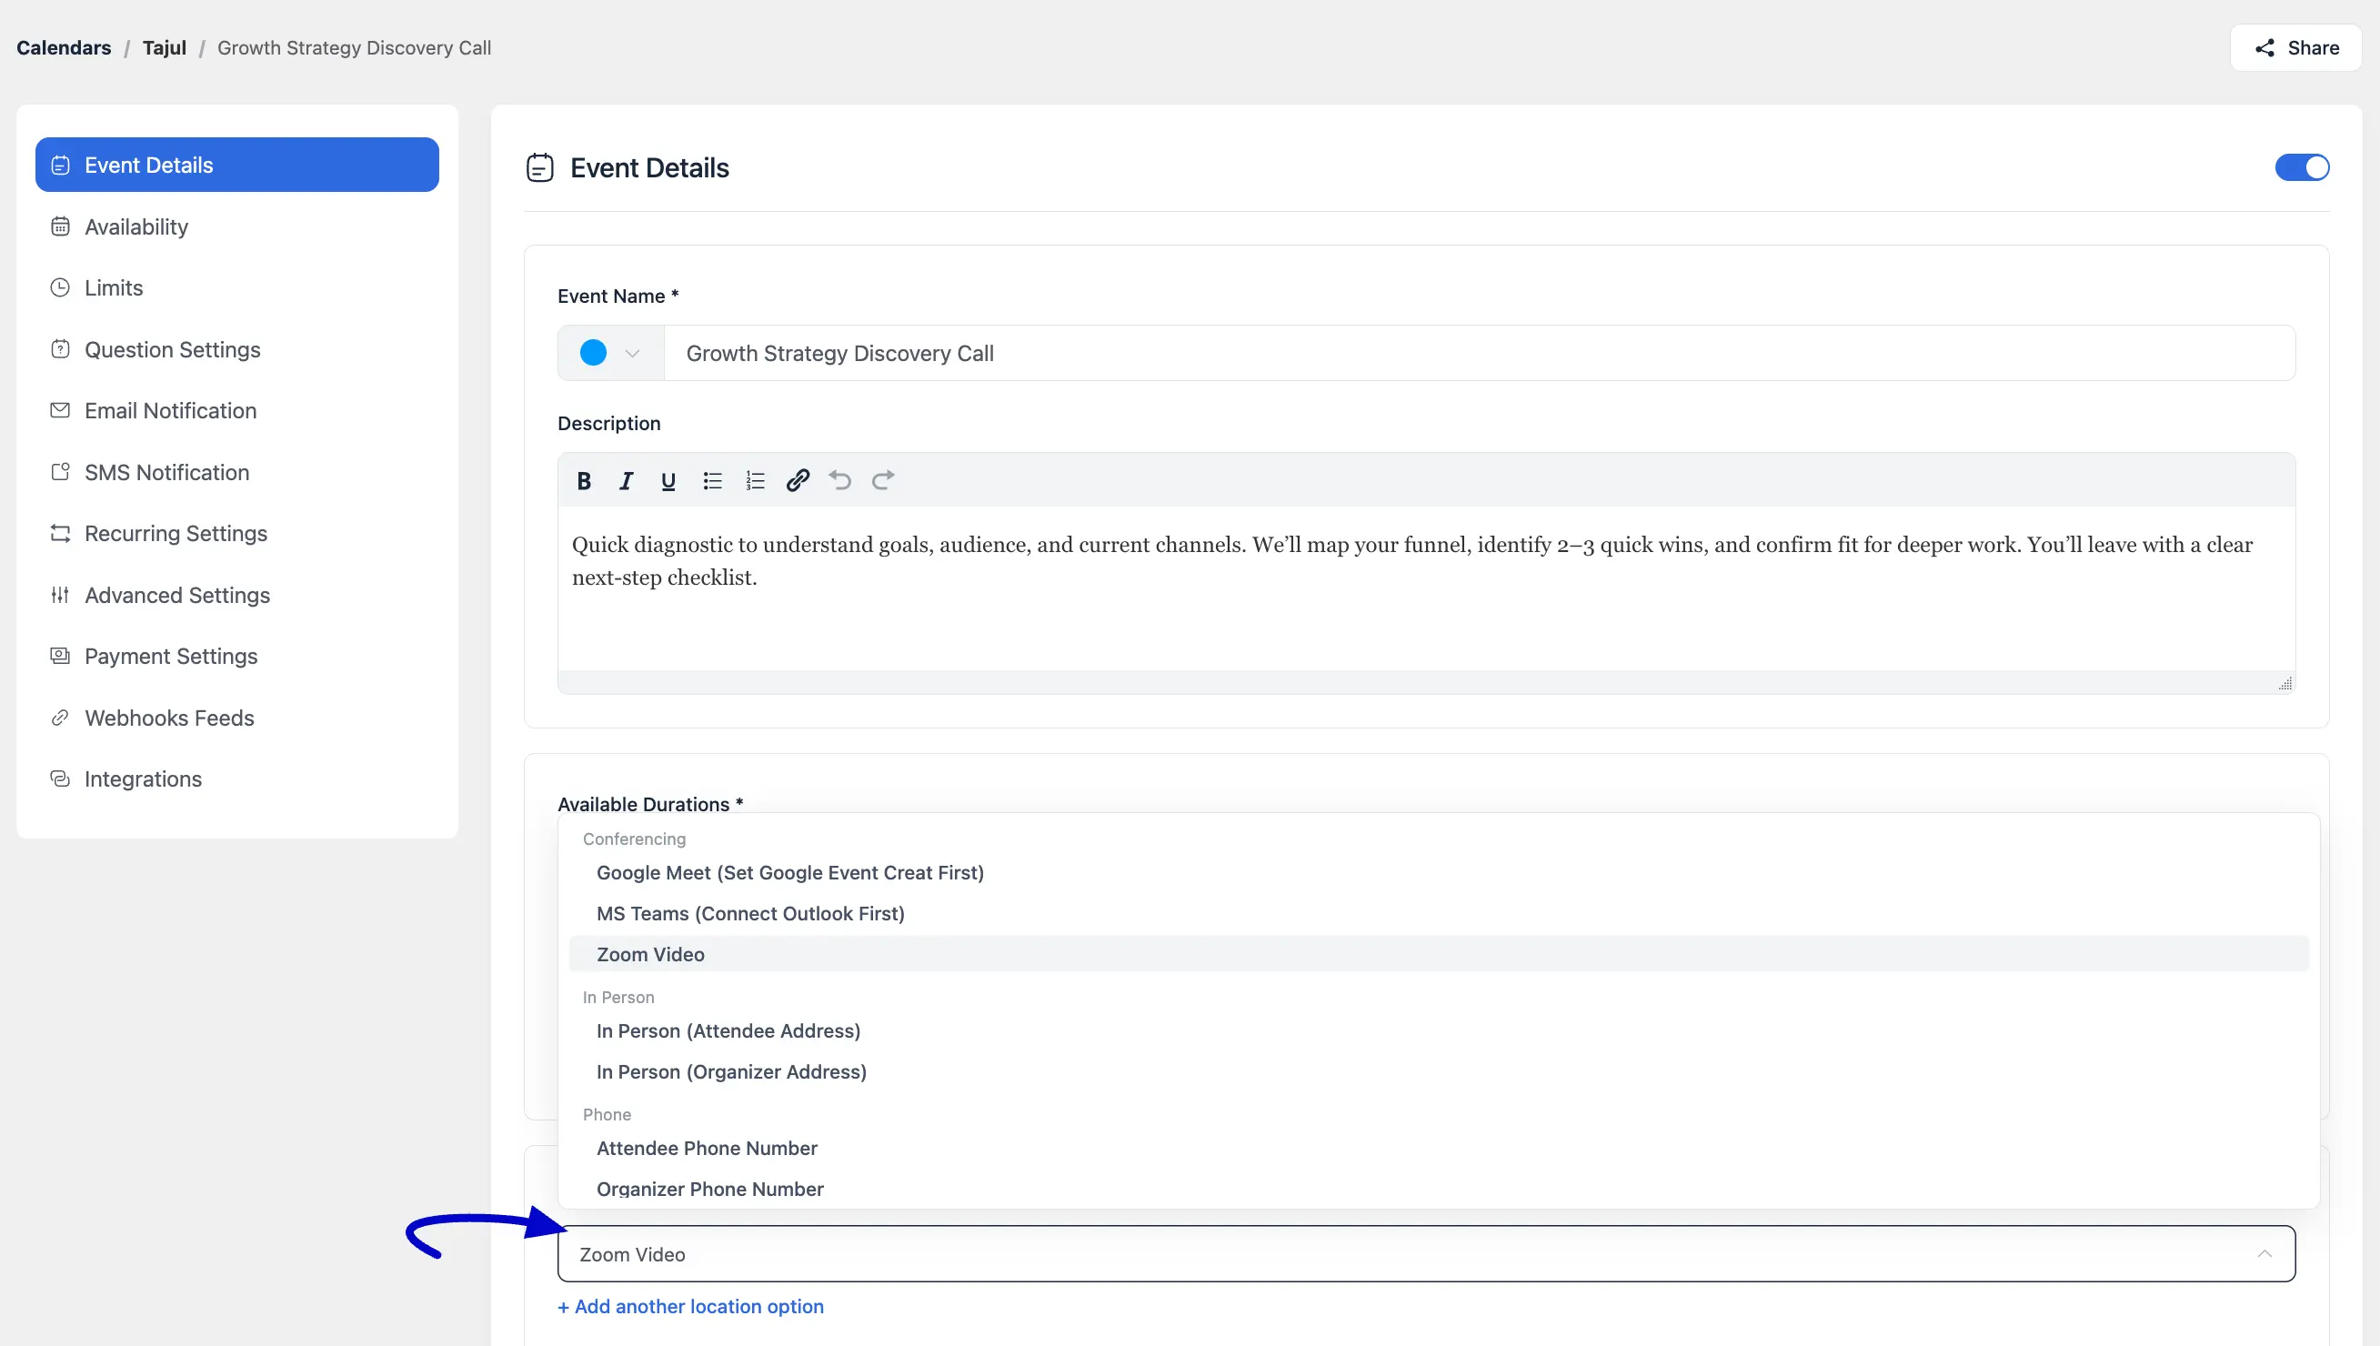Click the Email Notification envelope icon
Viewport: 2380px width, 1346px height.
point(60,410)
